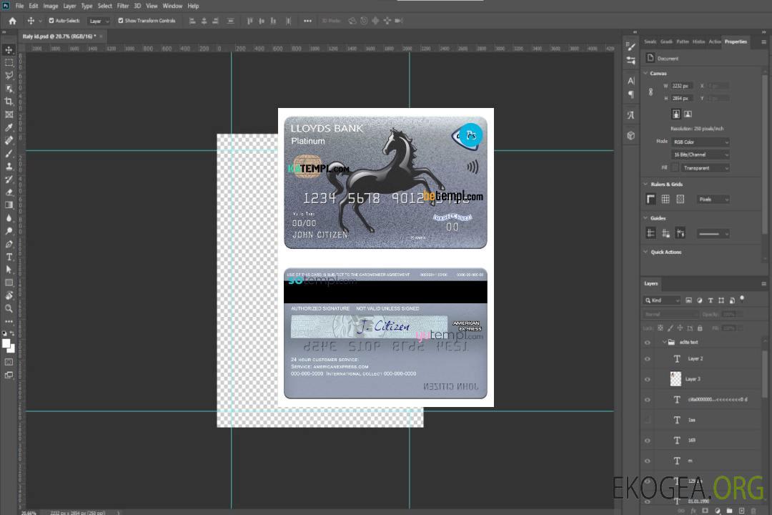Hide Layer 3 visibility eye

648,380
